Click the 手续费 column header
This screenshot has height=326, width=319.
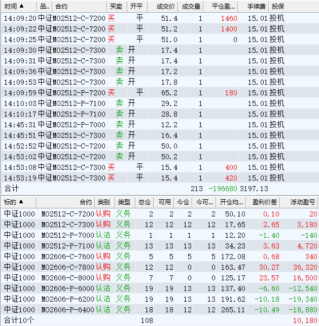point(253,7)
